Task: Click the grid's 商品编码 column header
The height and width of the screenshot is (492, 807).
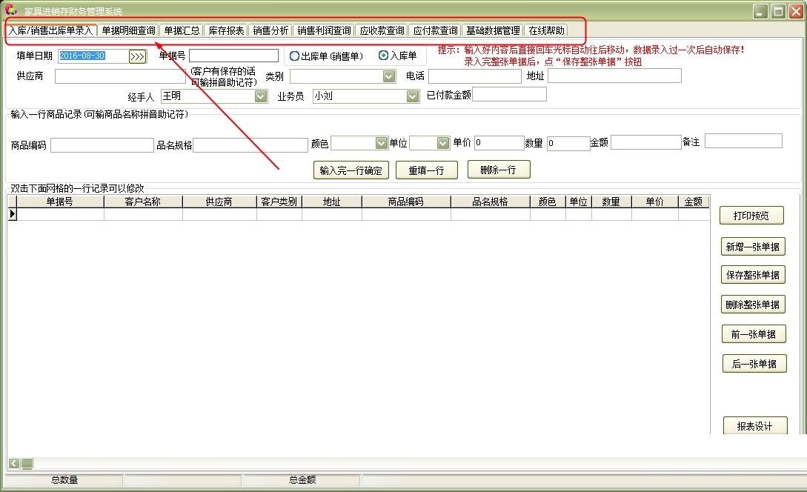Action: tap(406, 202)
